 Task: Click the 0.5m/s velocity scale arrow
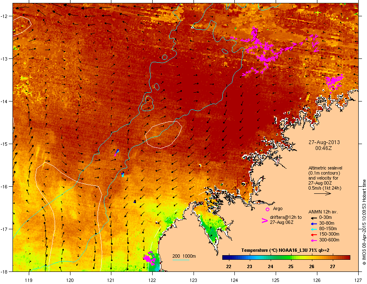click(322, 193)
